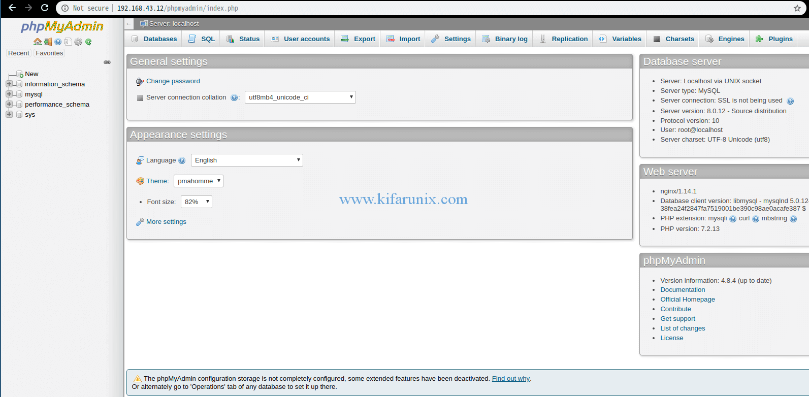Open the Documentation link

click(x=683, y=290)
